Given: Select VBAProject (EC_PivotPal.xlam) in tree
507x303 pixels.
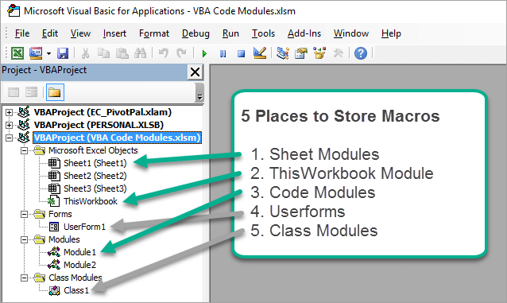Looking at the screenshot, I should coord(103,112).
